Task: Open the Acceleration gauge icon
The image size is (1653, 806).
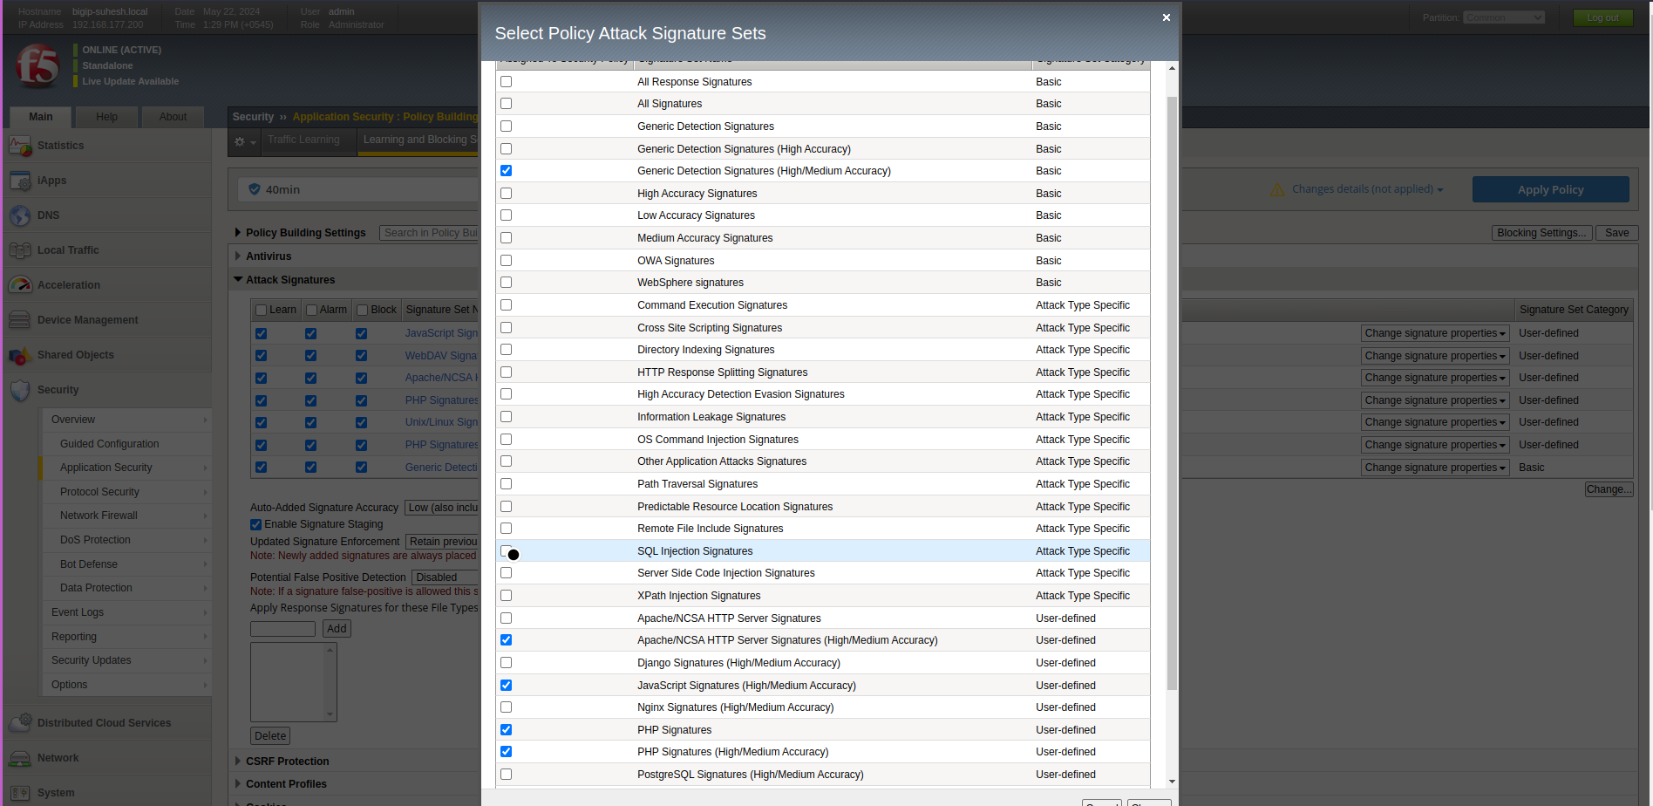Action: point(20,285)
